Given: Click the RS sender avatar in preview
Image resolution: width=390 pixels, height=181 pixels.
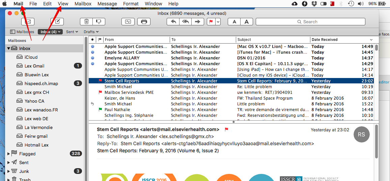Looking at the screenshot, I should [361, 134].
